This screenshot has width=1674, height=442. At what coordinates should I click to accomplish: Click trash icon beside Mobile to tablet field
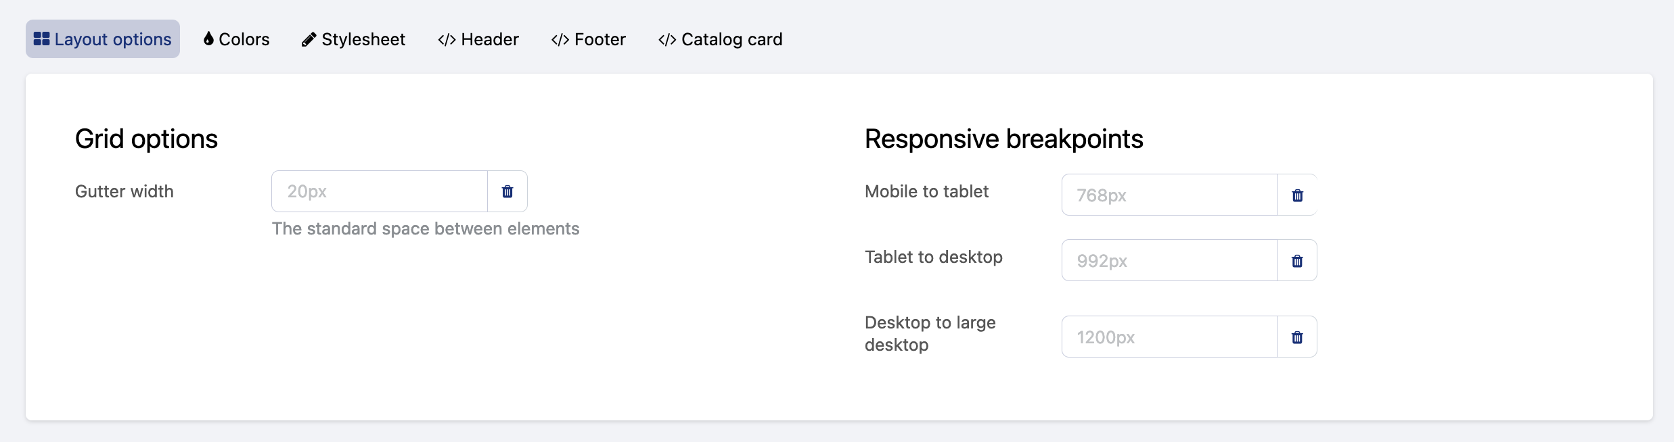point(1297,195)
